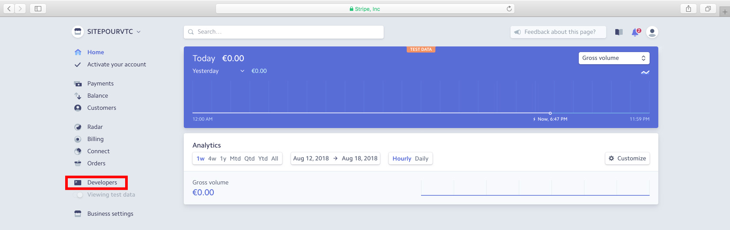This screenshot has width=730, height=230.
Task: Click the Customize button
Action: 627,158
